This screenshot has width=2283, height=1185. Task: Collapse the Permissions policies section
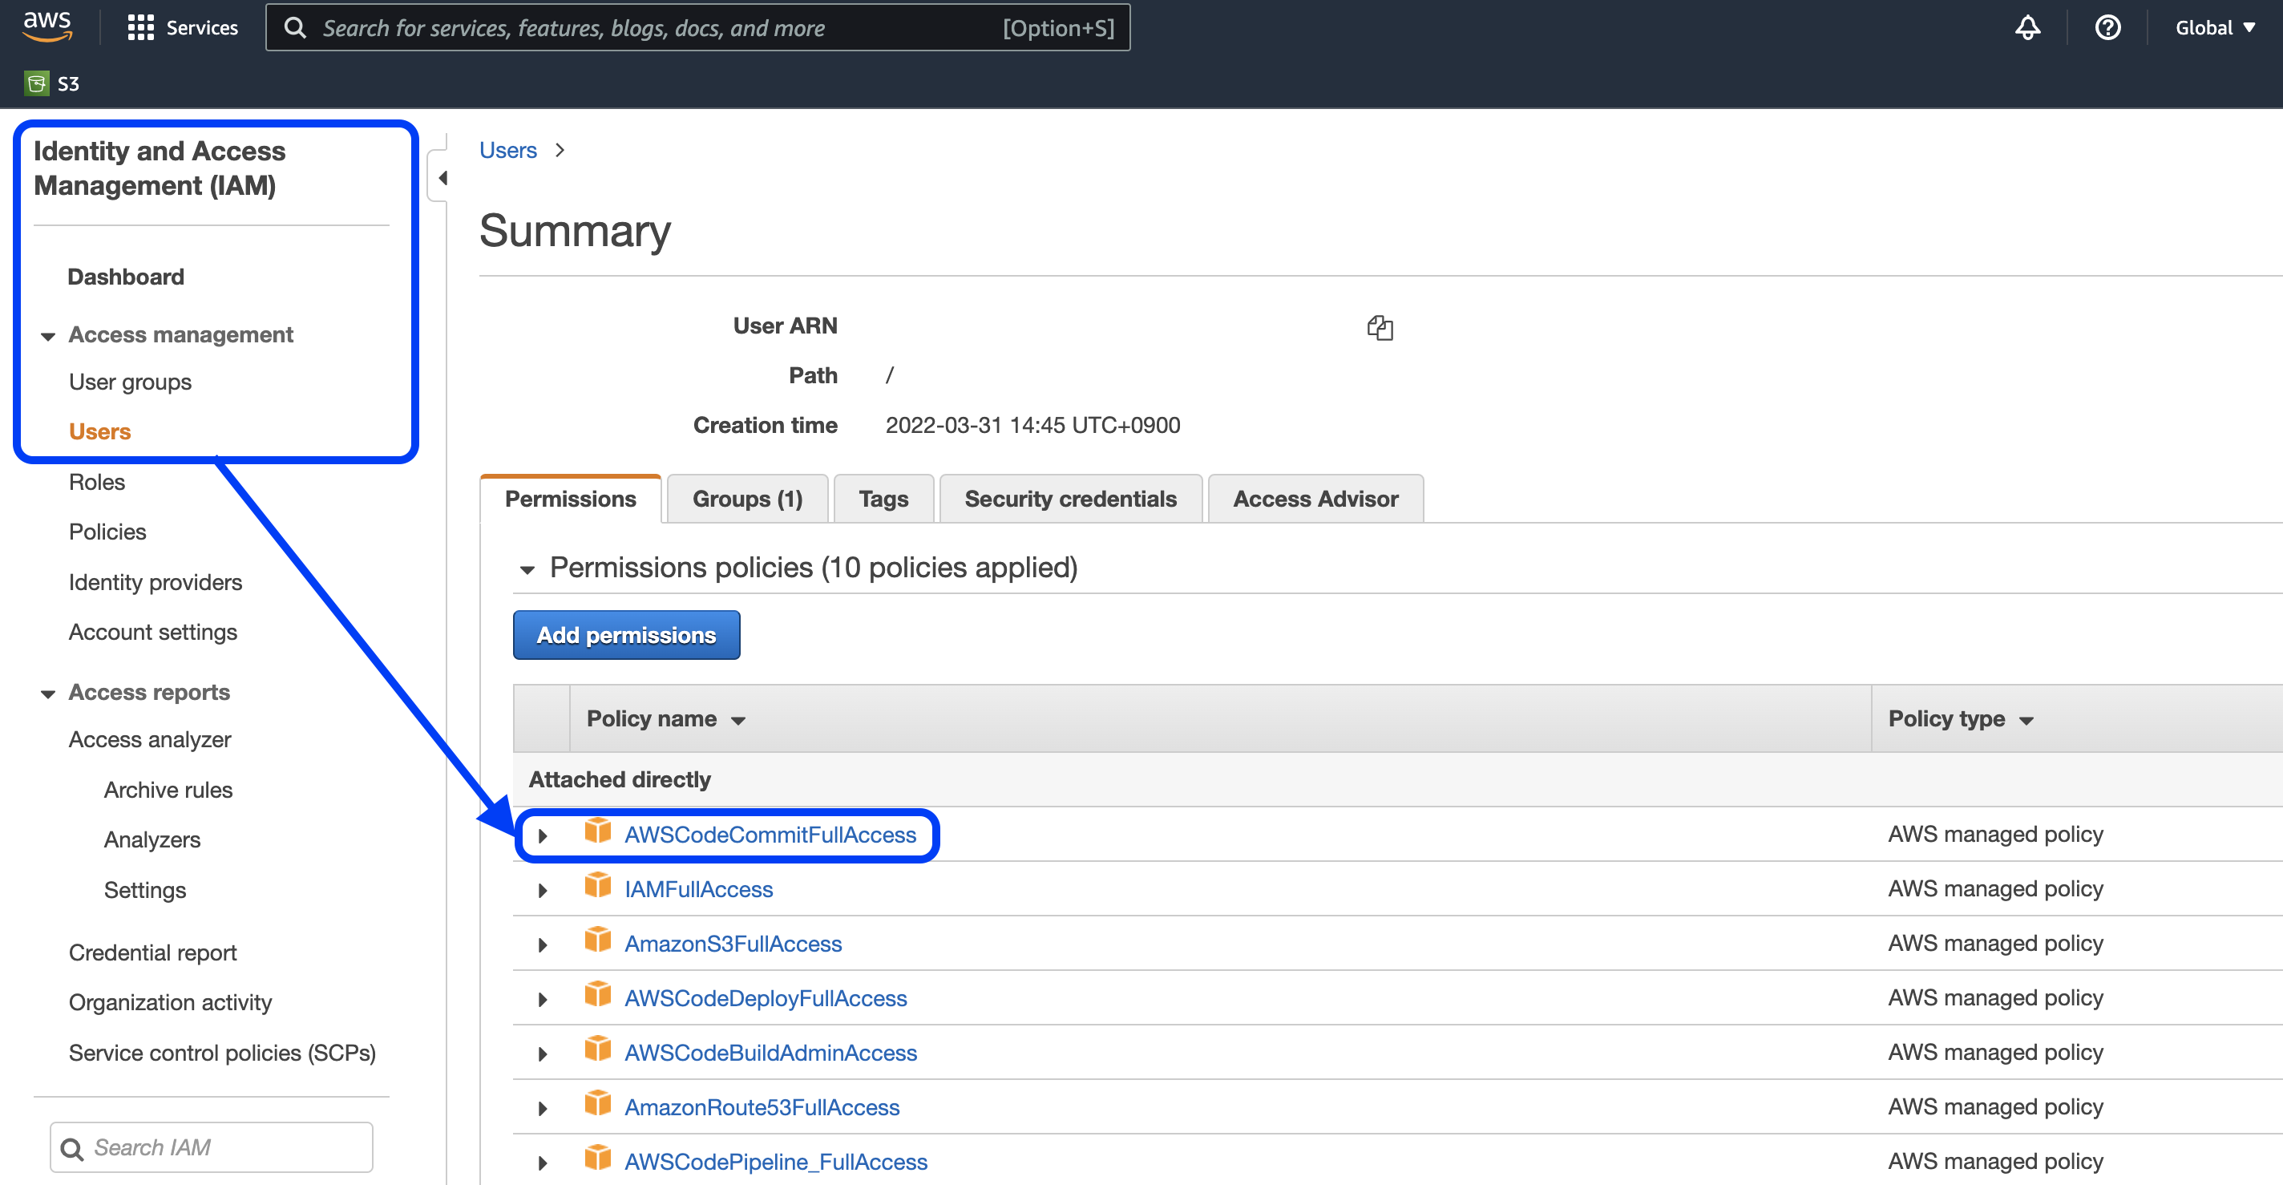527,570
